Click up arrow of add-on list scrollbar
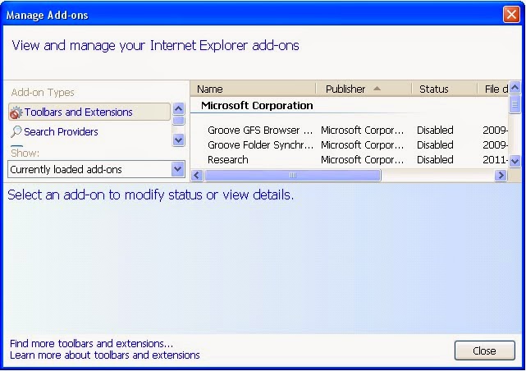Image resolution: width=526 pixels, height=371 pixels. coord(515,88)
